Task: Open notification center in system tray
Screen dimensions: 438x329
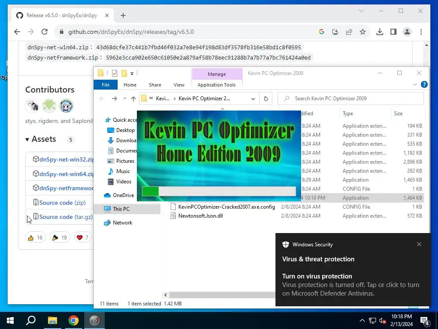Action: 425,321
